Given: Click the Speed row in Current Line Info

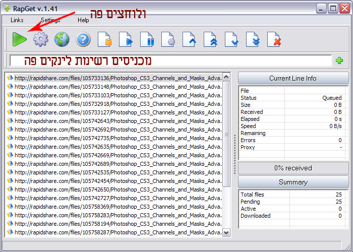Looking at the screenshot, I should pos(292,126).
